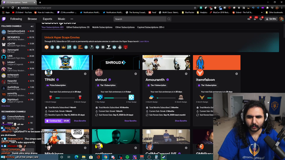Go back with browser back arrow
The image size is (285, 160).
click(x=3, y=8)
